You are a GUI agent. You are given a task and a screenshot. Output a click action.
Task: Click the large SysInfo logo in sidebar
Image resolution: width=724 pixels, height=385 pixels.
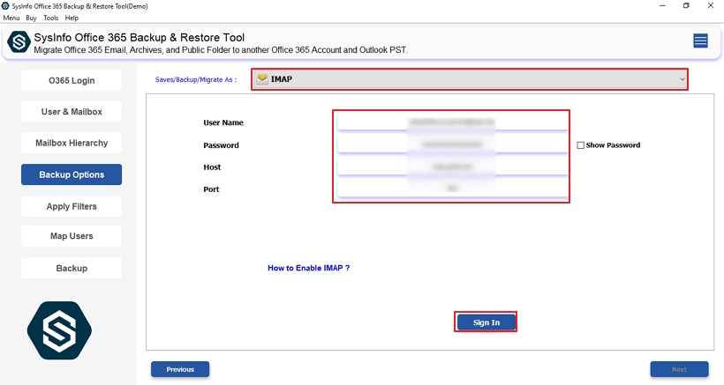(59, 330)
